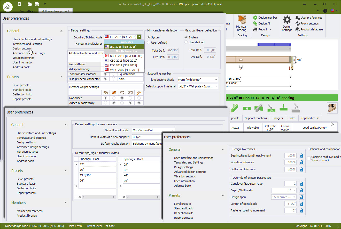Open Vibration settings in topmost preferences panel
This screenshot has height=229, width=341.
pyautogui.click(x=24, y=58)
